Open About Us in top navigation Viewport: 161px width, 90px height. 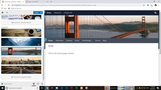[x=58, y=13]
